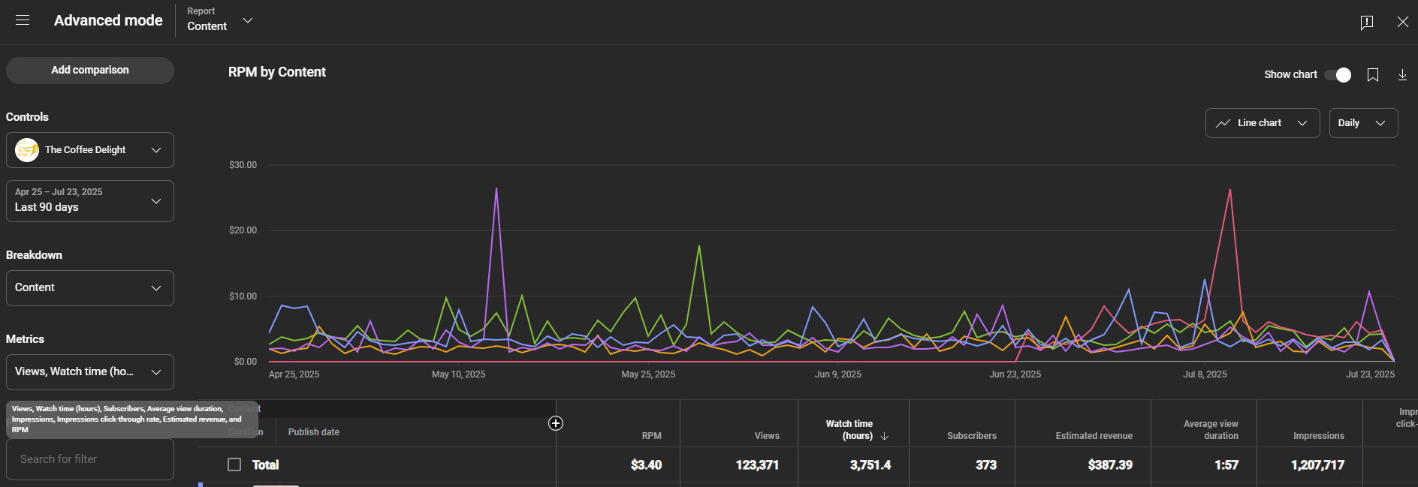The width and height of the screenshot is (1418, 487).
Task: Click the Jun 9, 2025 axis label
Action: (838, 374)
